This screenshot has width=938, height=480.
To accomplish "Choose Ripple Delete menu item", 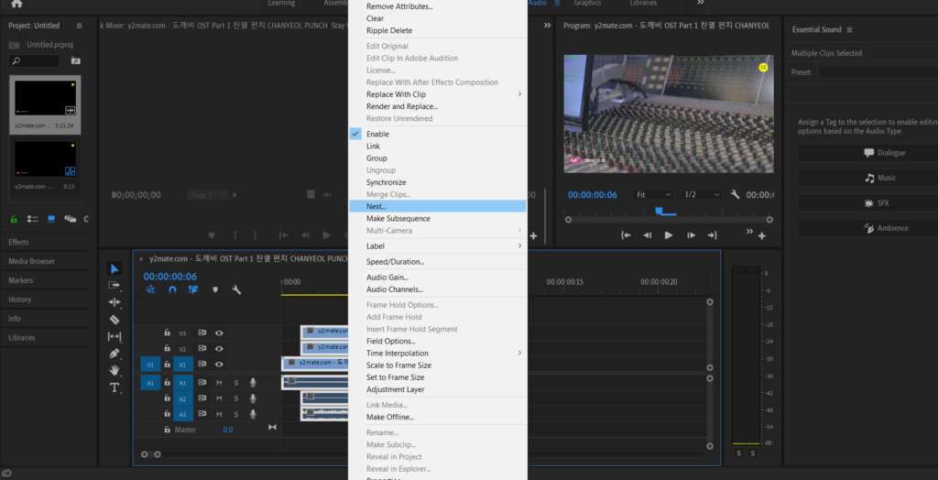I will (x=438, y=30).
